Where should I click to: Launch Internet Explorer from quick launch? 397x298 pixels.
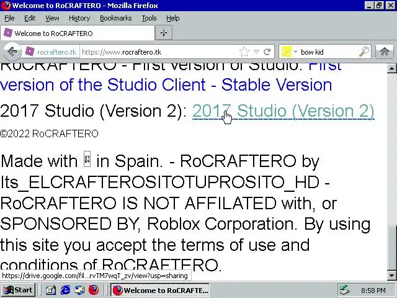click(65, 290)
